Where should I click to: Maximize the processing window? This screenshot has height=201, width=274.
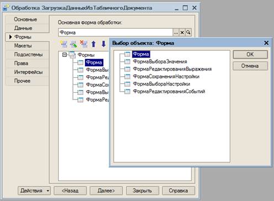(185, 8)
